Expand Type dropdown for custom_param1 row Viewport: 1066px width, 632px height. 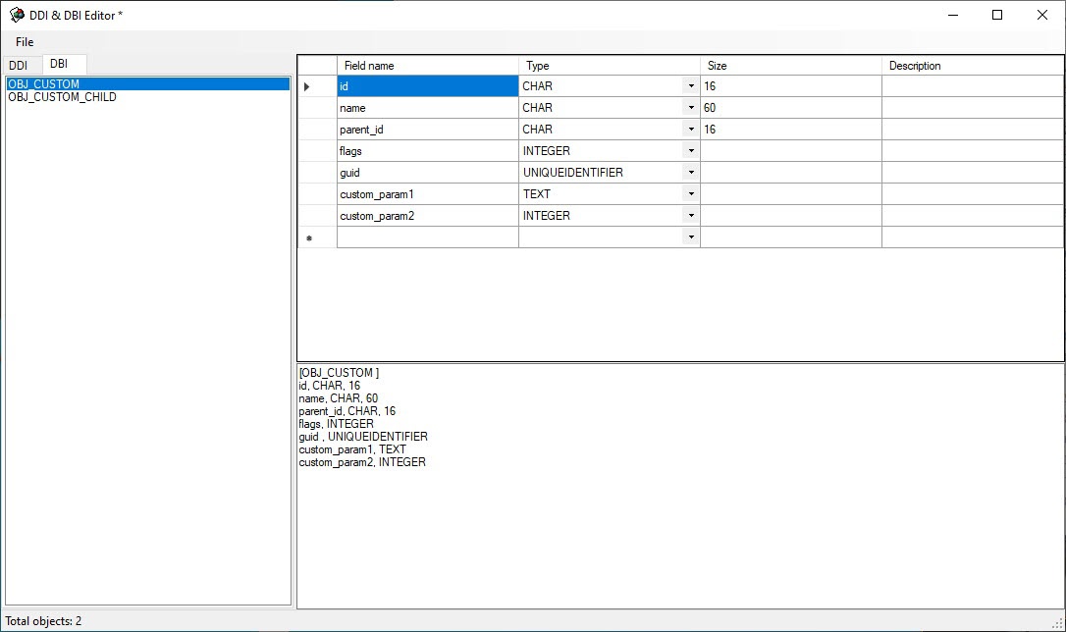click(691, 194)
